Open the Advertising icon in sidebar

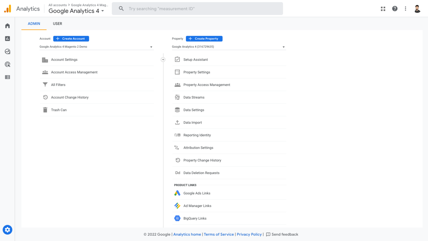pos(8,64)
